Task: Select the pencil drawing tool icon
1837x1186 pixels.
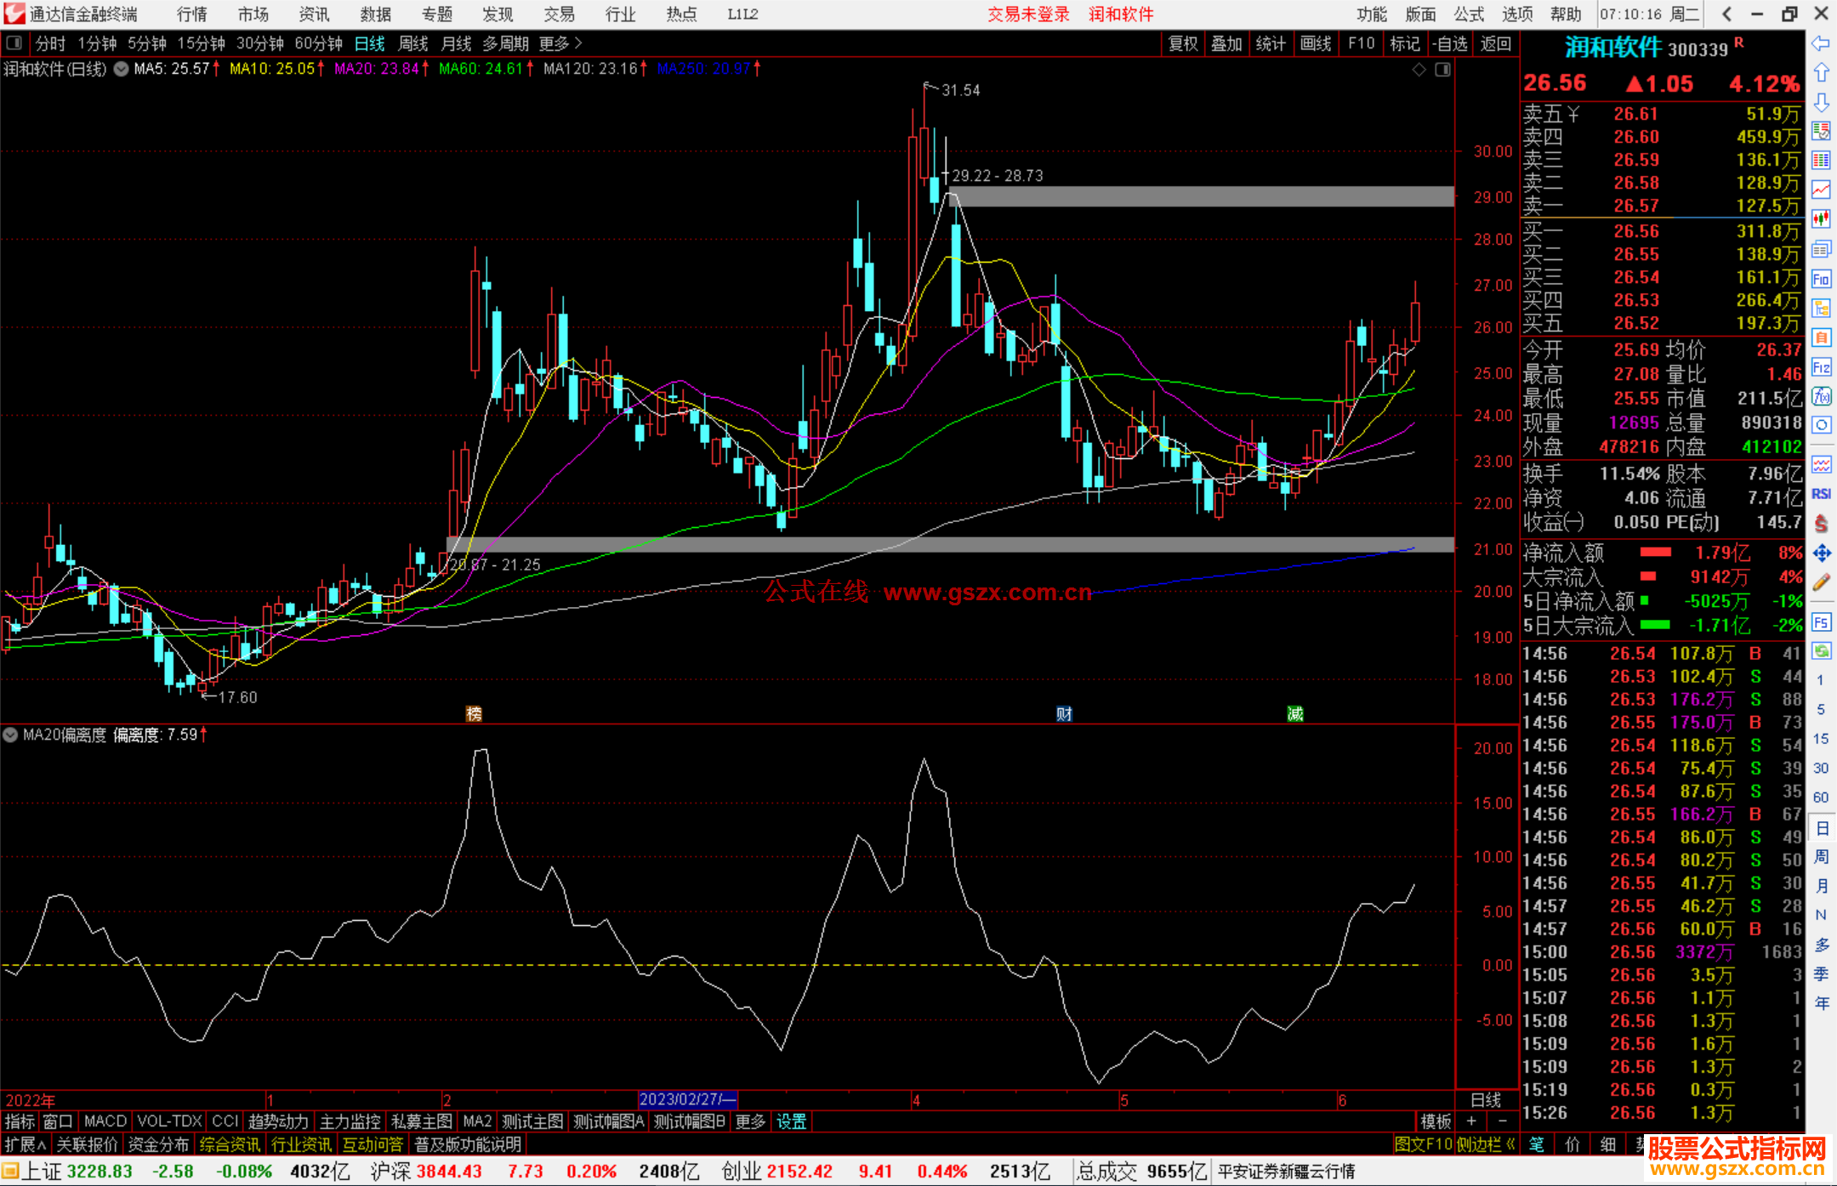Action: click(1821, 583)
